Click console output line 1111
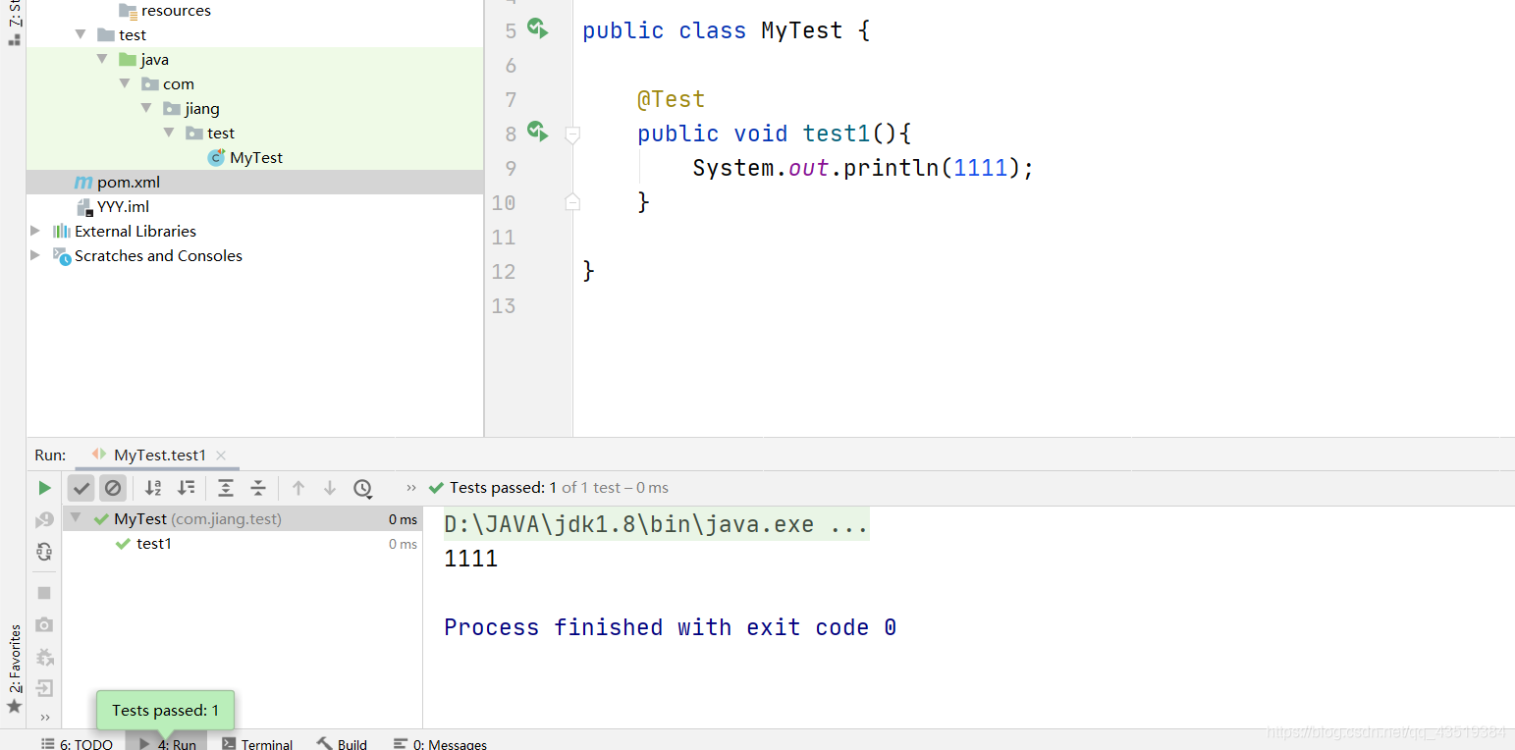Image resolution: width=1515 pixels, height=750 pixels. [471, 559]
